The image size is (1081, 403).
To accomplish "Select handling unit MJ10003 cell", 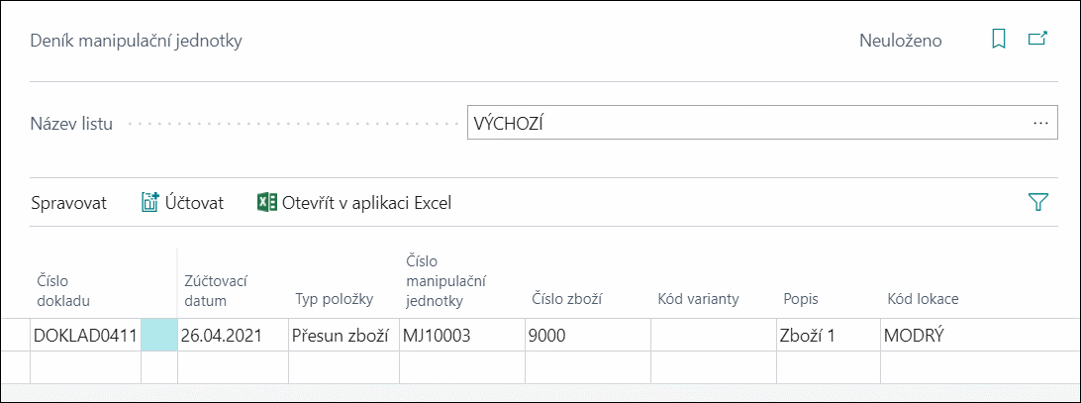I will click(460, 335).
